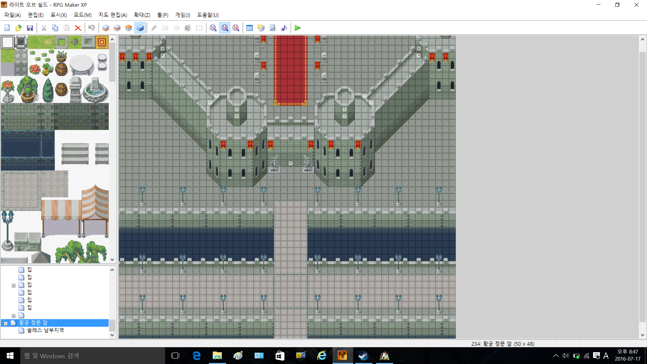Cut selection with scissors icon

point(44,28)
